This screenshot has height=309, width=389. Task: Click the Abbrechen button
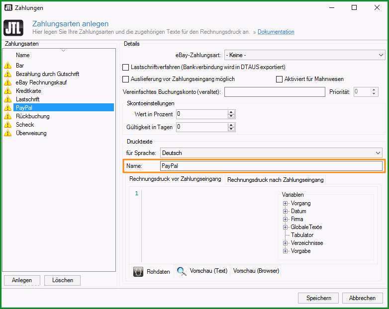(x=362, y=298)
